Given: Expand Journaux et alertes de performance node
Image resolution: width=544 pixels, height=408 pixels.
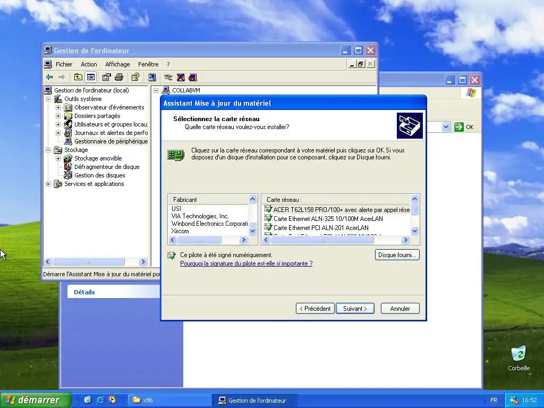Looking at the screenshot, I should coord(58,133).
